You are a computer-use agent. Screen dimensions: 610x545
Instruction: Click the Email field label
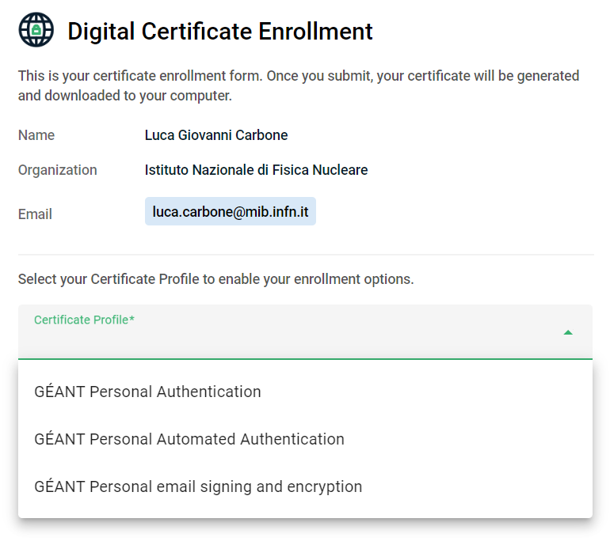tap(35, 214)
